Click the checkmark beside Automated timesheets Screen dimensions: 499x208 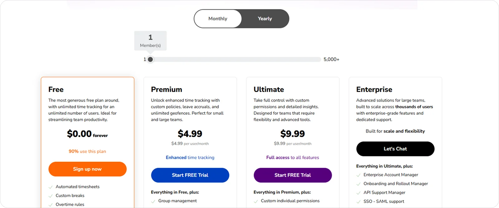[x=50, y=186]
